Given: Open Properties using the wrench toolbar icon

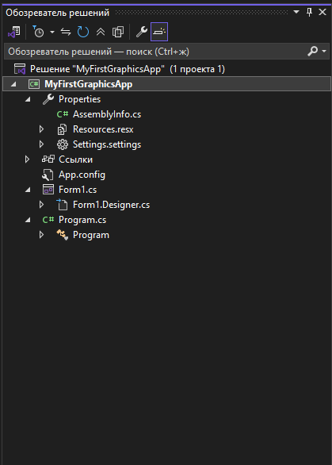Looking at the screenshot, I should [142, 32].
